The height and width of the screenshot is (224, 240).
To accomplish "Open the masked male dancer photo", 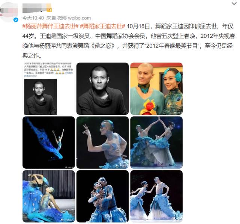I will (102, 142).
